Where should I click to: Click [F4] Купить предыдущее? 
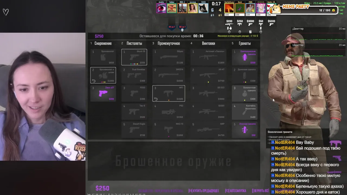tap(204, 191)
